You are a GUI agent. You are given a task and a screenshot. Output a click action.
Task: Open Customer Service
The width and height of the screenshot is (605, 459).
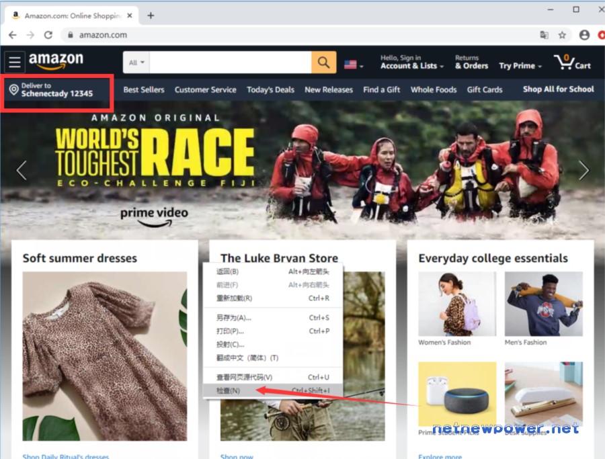point(205,90)
